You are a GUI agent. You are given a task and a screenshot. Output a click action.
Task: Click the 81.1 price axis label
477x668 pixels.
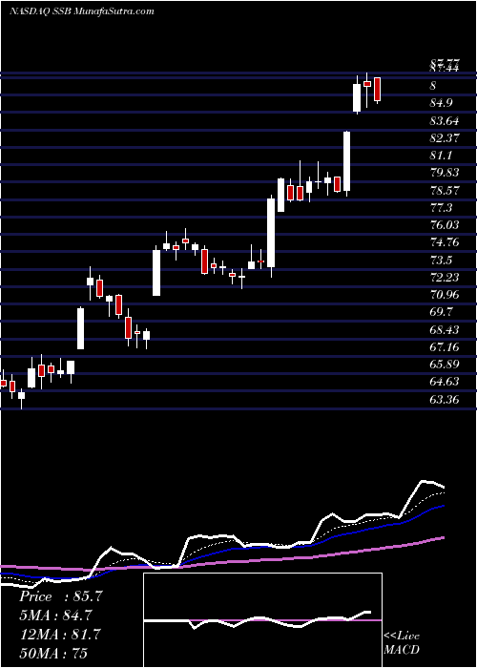pyautogui.click(x=443, y=156)
